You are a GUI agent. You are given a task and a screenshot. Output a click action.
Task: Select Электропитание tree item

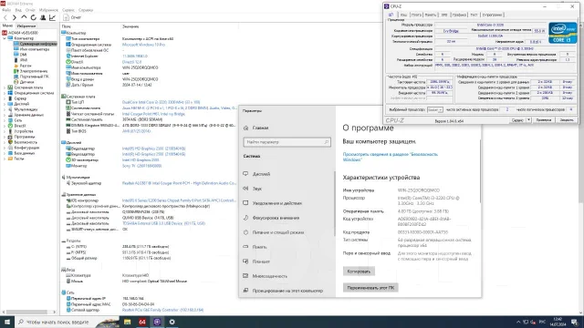[x=34, y=71]
